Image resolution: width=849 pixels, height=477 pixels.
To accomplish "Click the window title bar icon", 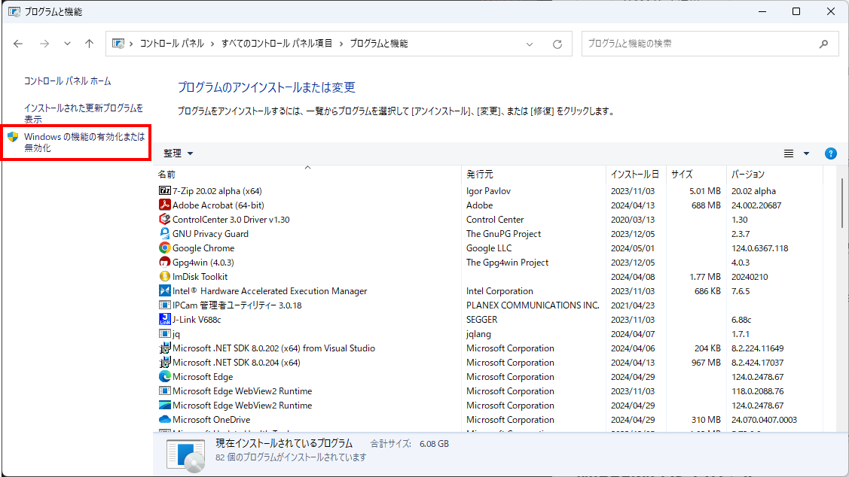I will pyautogui.click(x=14, y=11).
